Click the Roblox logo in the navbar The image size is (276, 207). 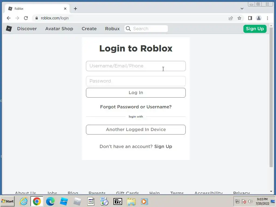point(9,29)
